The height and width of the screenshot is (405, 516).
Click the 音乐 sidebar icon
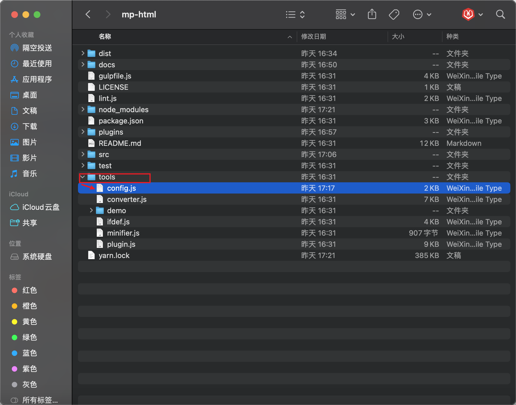click(x=14, y=174)
